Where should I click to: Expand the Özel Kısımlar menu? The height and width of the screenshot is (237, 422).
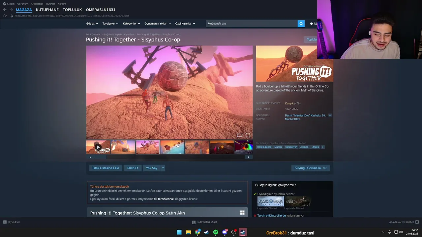click(185, 24)
